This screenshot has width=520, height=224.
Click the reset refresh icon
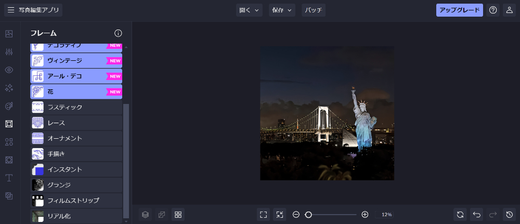click(460, 215)
